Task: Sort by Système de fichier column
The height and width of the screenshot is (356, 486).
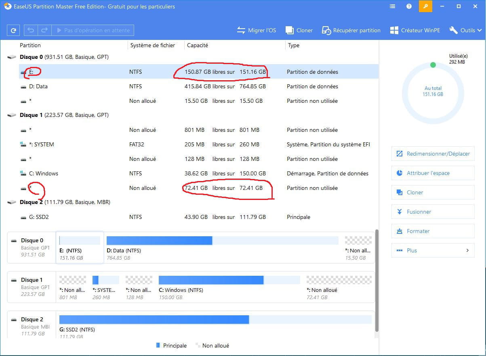Action: [x=153, y=46]
